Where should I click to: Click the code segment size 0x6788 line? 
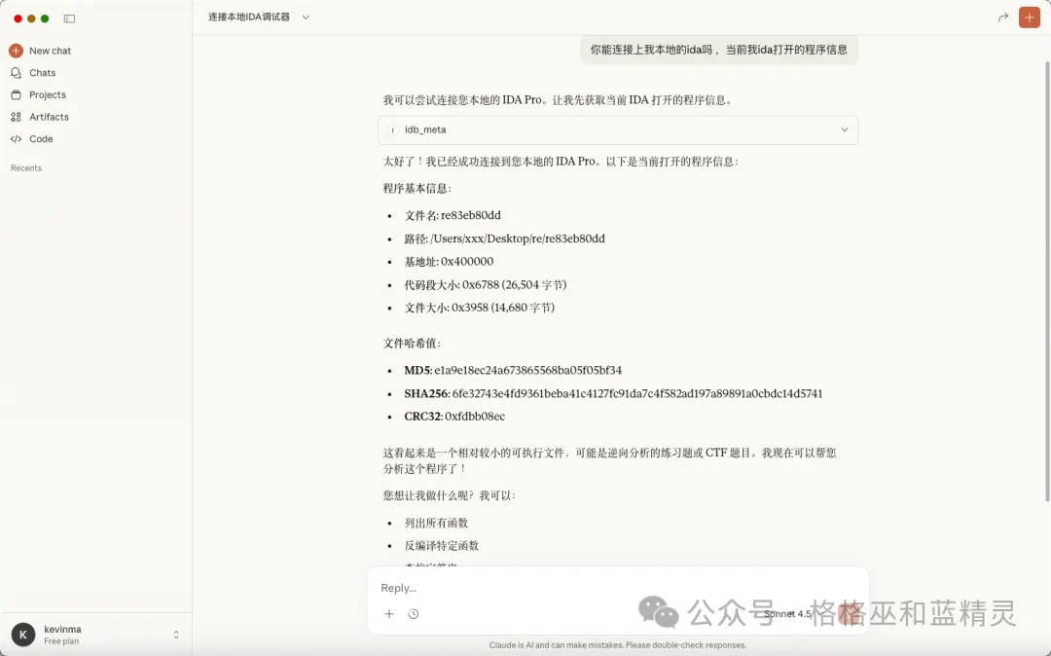(486, 285)
